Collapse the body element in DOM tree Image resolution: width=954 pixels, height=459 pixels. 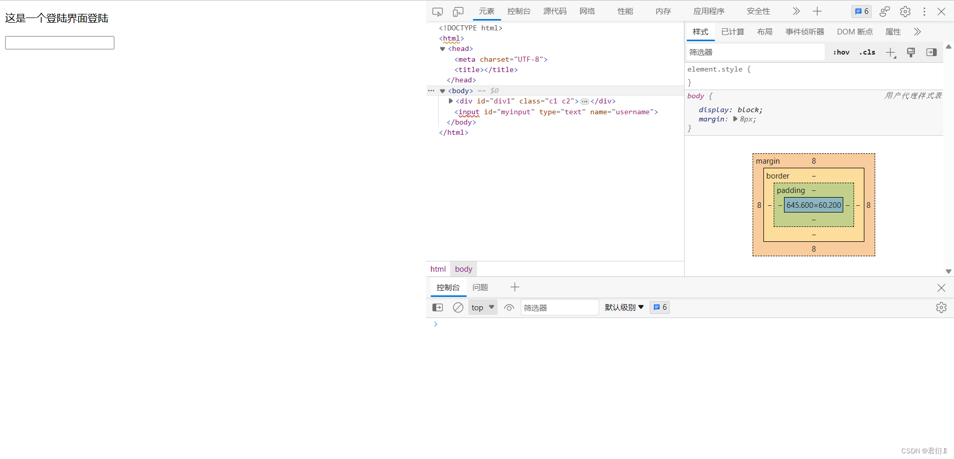point(442,91)
